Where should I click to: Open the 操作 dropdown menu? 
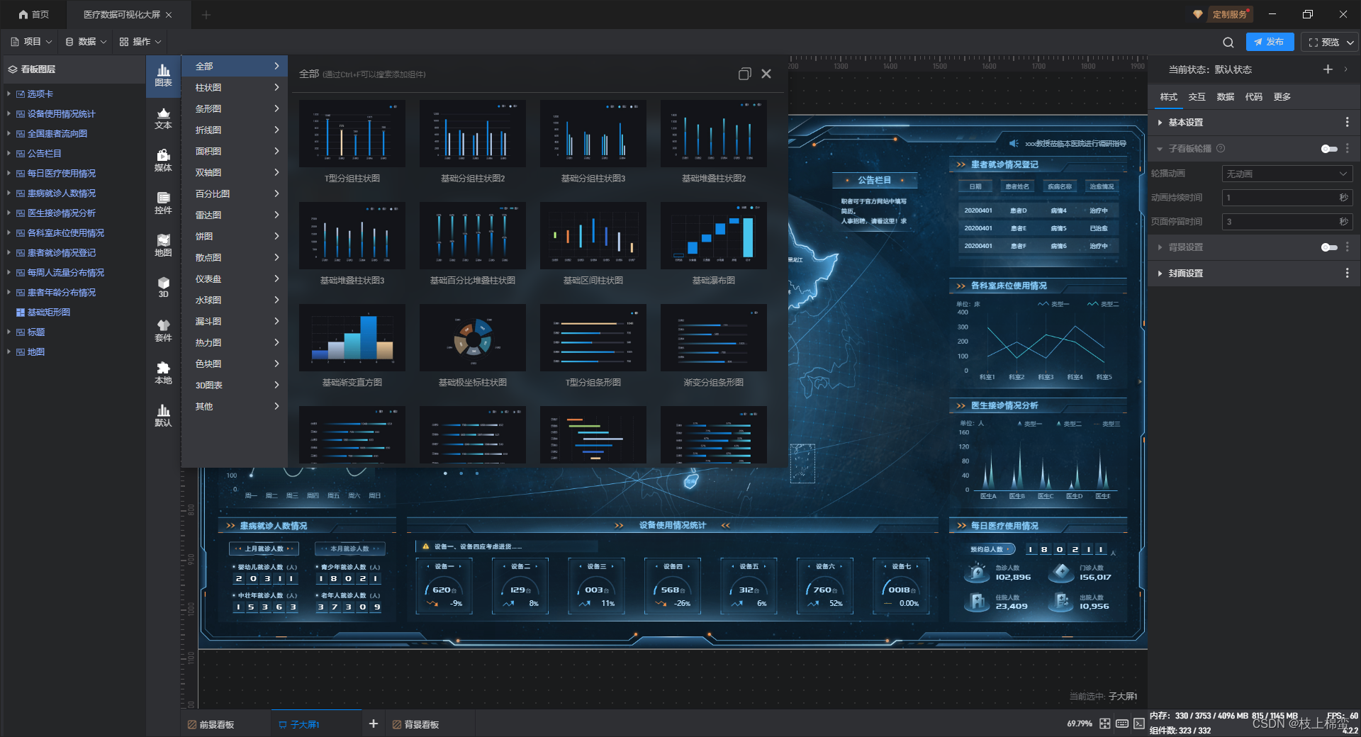pyautogui.click(x=140, y=42)
